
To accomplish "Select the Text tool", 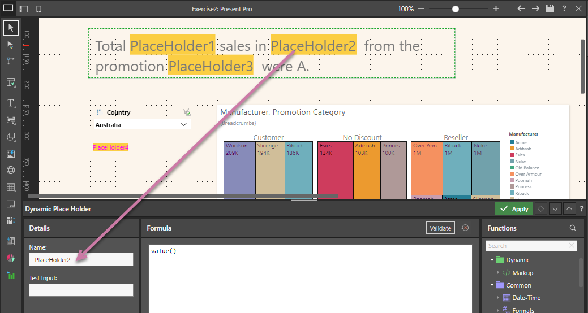I will 11,103.
